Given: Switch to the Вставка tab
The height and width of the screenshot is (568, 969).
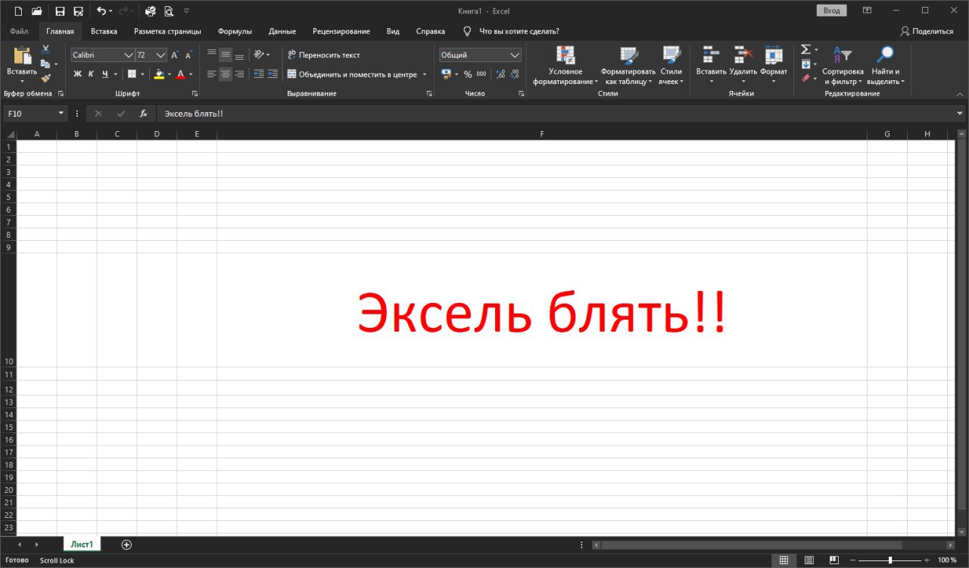Looking at the screenshot, I should click(104, 31).
